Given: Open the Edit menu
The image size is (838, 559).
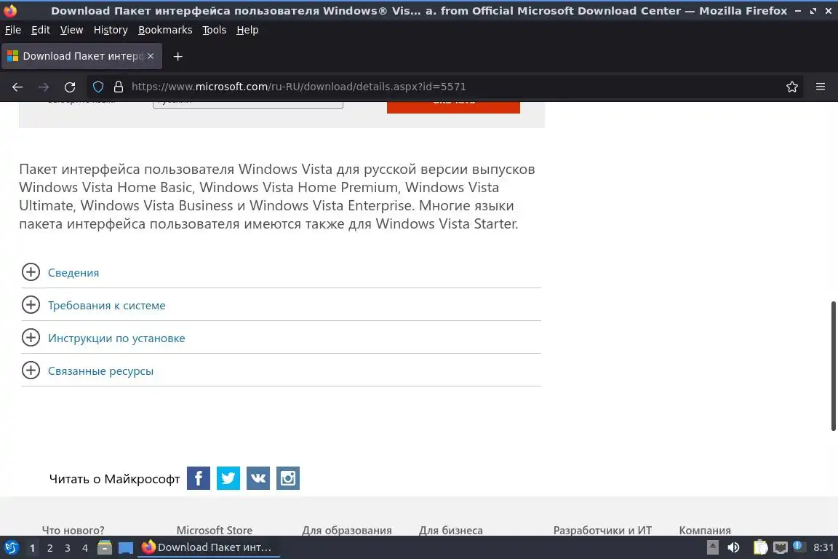Looking at the screenshot, I should (x=41, y=30).
